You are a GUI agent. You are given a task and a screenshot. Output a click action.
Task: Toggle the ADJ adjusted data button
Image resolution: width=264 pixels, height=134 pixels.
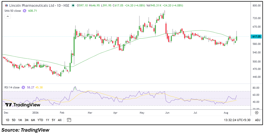click(x=258, y=120)
